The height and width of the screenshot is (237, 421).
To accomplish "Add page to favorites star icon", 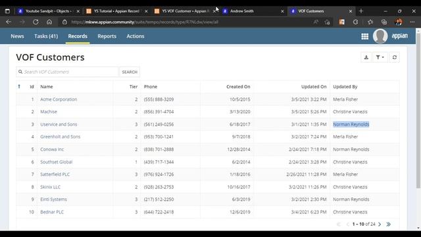I will 328,22.
